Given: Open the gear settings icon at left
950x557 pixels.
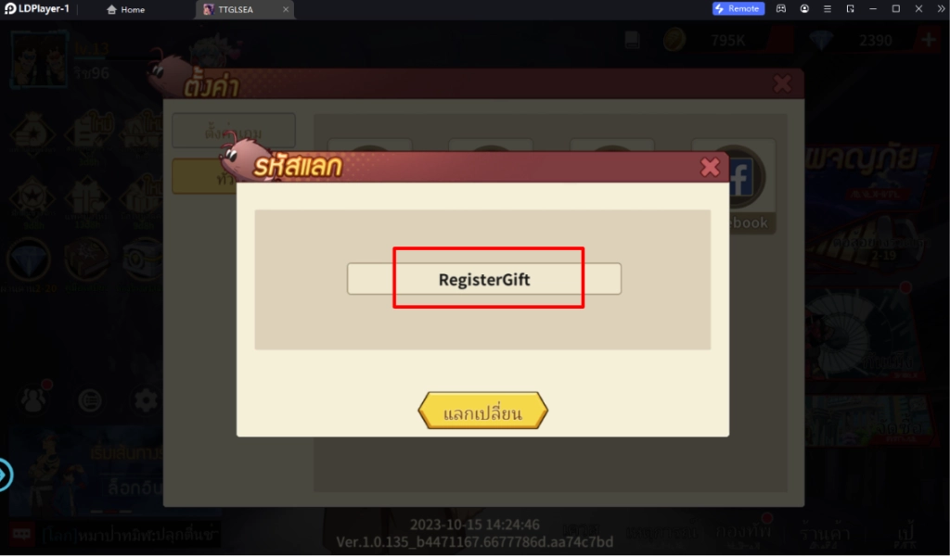Looking at the screenshot, I should (146, 400).
